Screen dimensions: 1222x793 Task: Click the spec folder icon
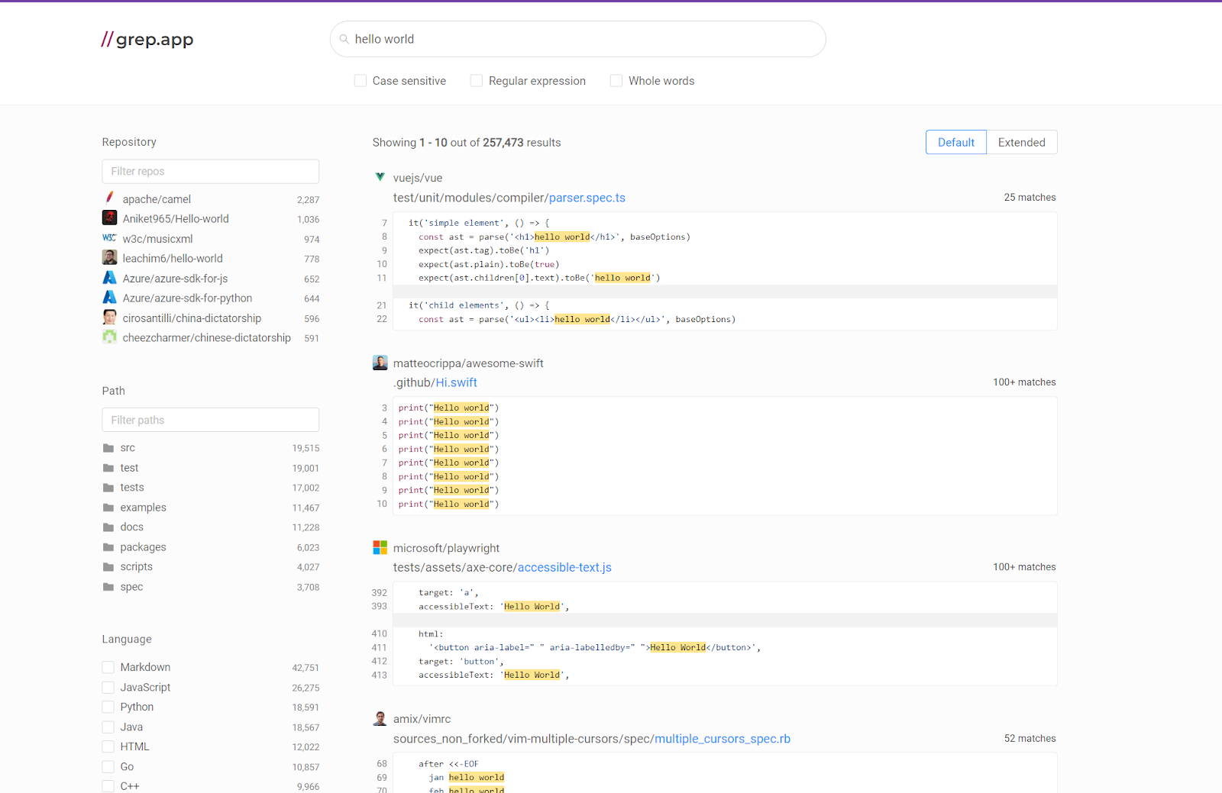click(x=108, y=587)
